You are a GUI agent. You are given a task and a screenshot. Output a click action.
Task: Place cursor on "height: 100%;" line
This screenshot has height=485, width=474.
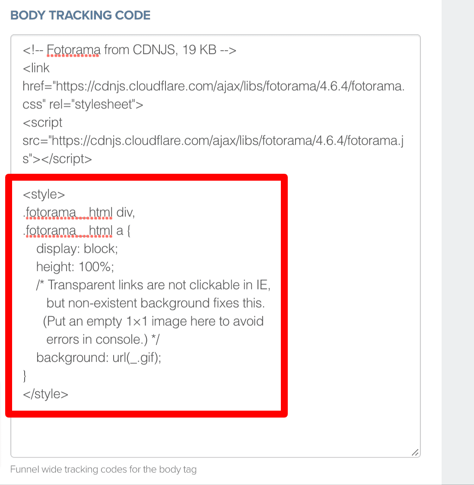(x=75, y=267)
